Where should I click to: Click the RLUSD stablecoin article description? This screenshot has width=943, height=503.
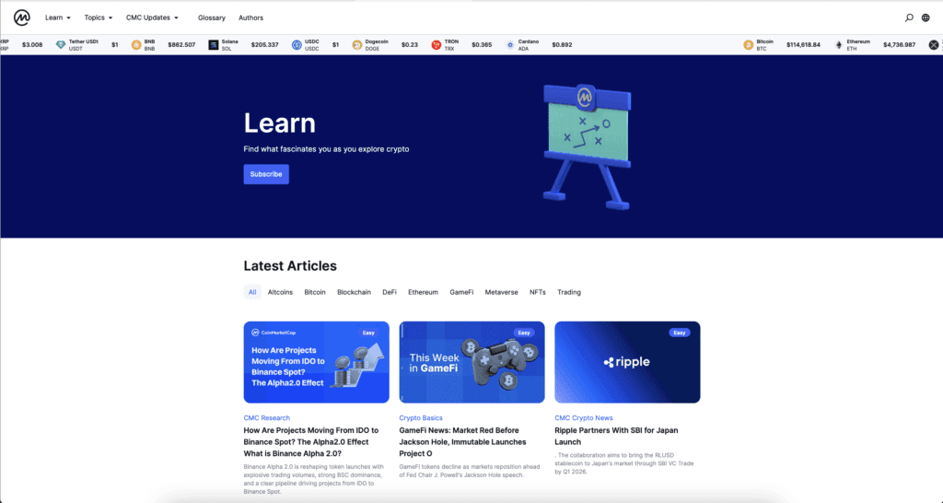pyautogui.click(x=623, y=463)
